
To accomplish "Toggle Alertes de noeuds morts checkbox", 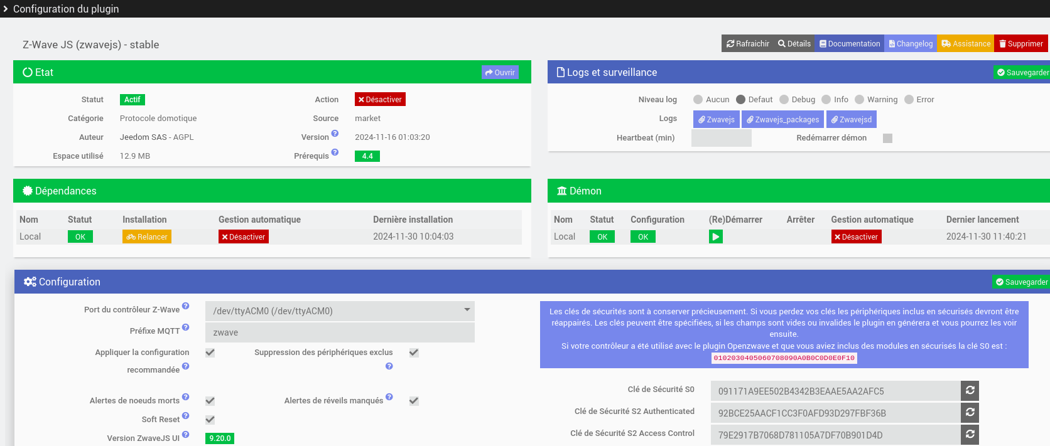I will (210, 401).
